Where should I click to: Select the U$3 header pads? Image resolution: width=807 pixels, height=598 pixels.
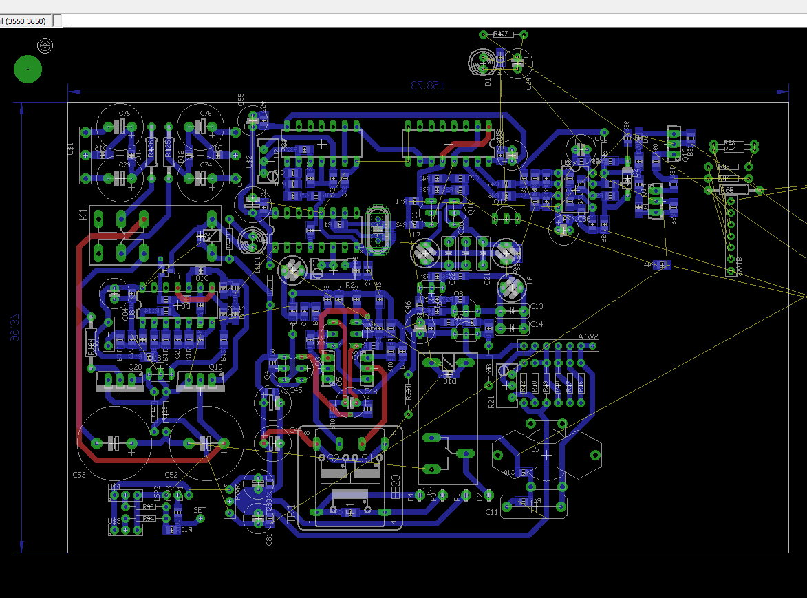125,530
